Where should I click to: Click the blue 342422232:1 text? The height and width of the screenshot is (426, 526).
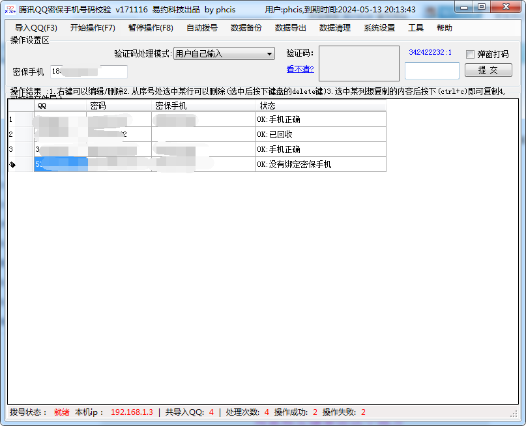tap(430, 52)
